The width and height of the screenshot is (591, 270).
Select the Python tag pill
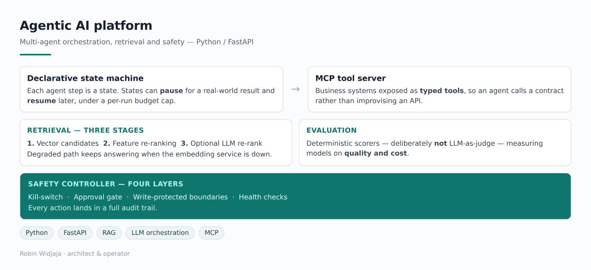point(37,233)
